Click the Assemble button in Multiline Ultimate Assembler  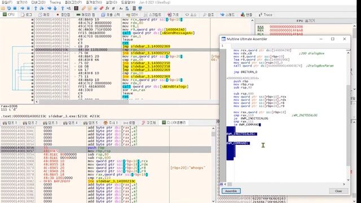[x=231, y=191]
